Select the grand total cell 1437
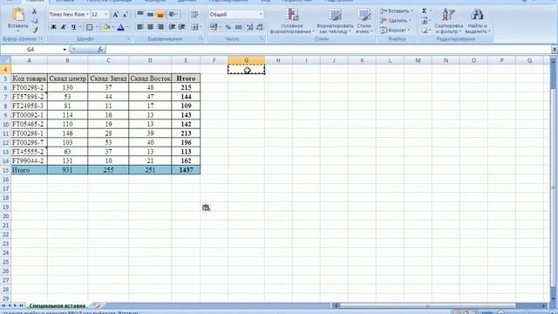This screenshot has height=314, width=558. 186,170
